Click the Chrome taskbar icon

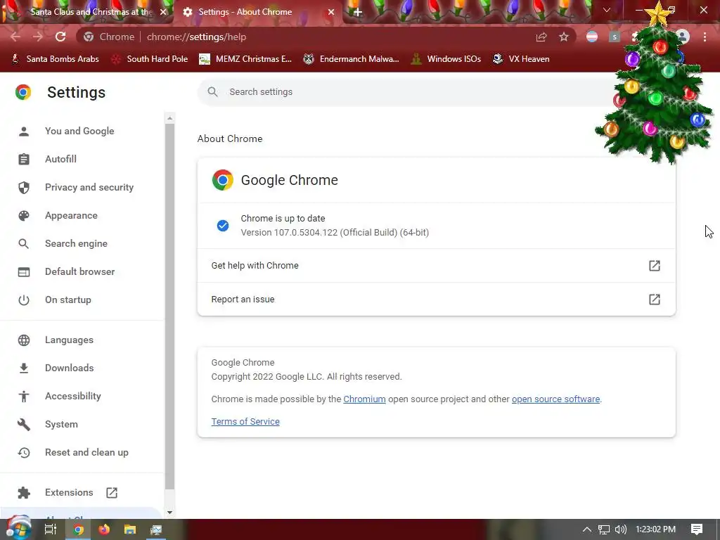click(79, 529)
